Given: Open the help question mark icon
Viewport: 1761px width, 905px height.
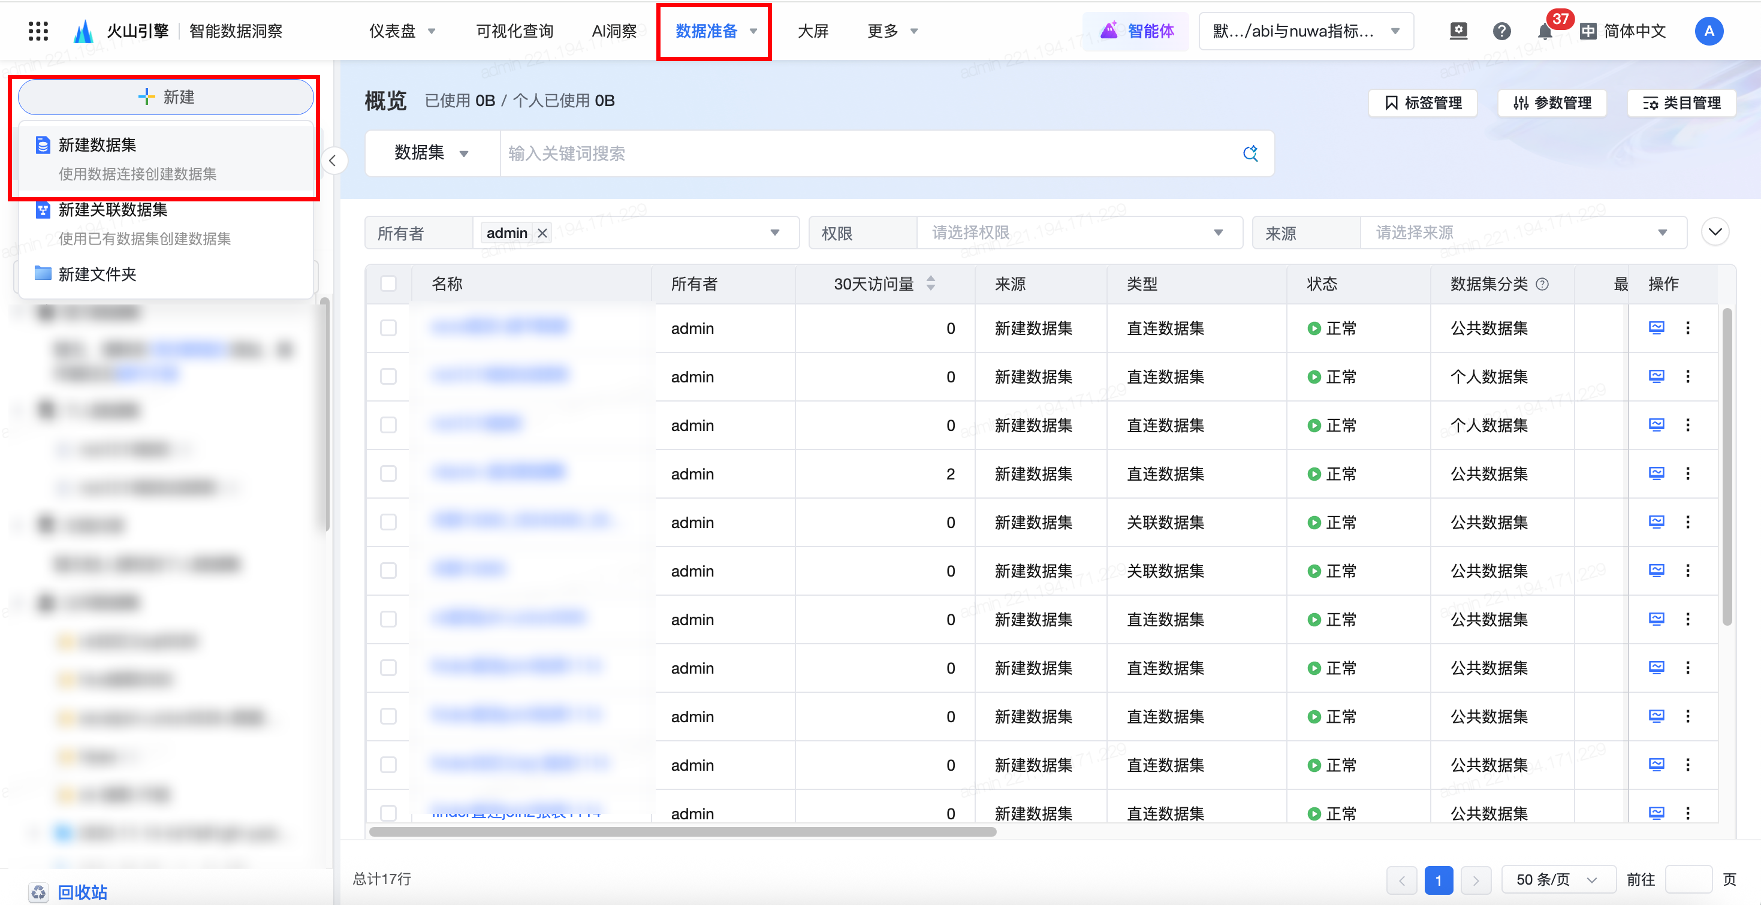Looking at the screenshot, I should pos(1501,31).
